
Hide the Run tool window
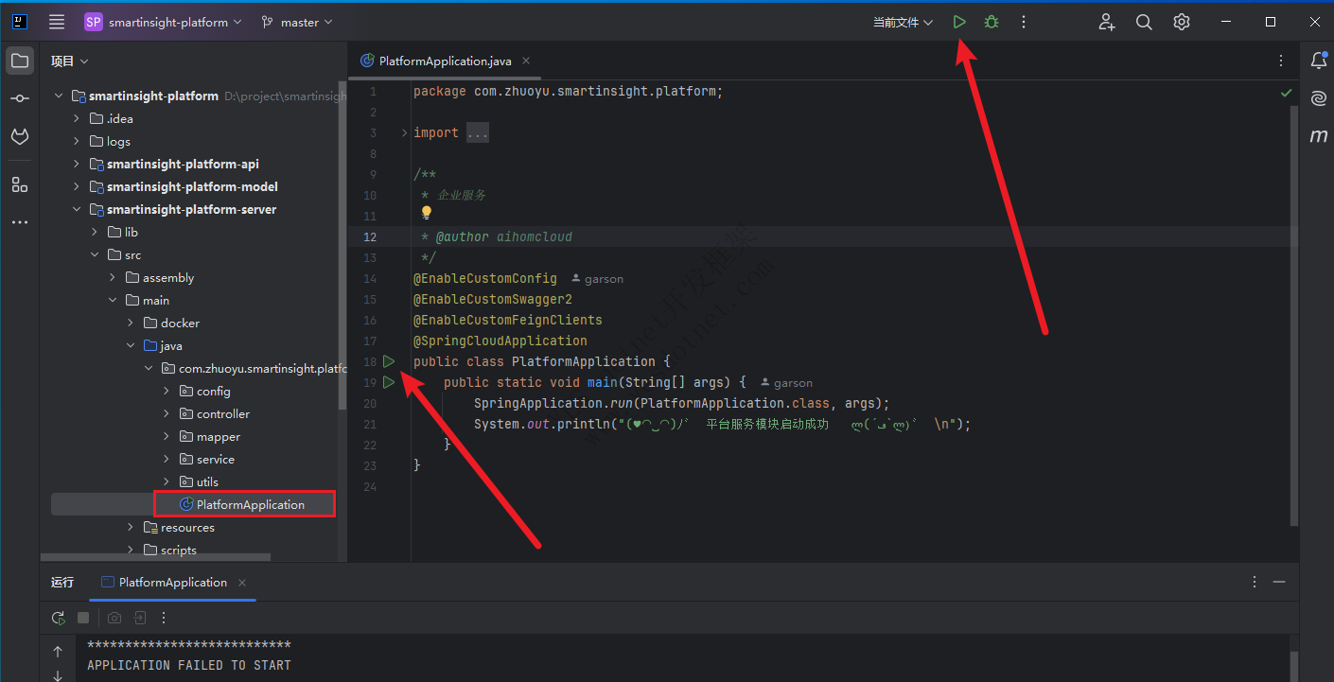1280,583
